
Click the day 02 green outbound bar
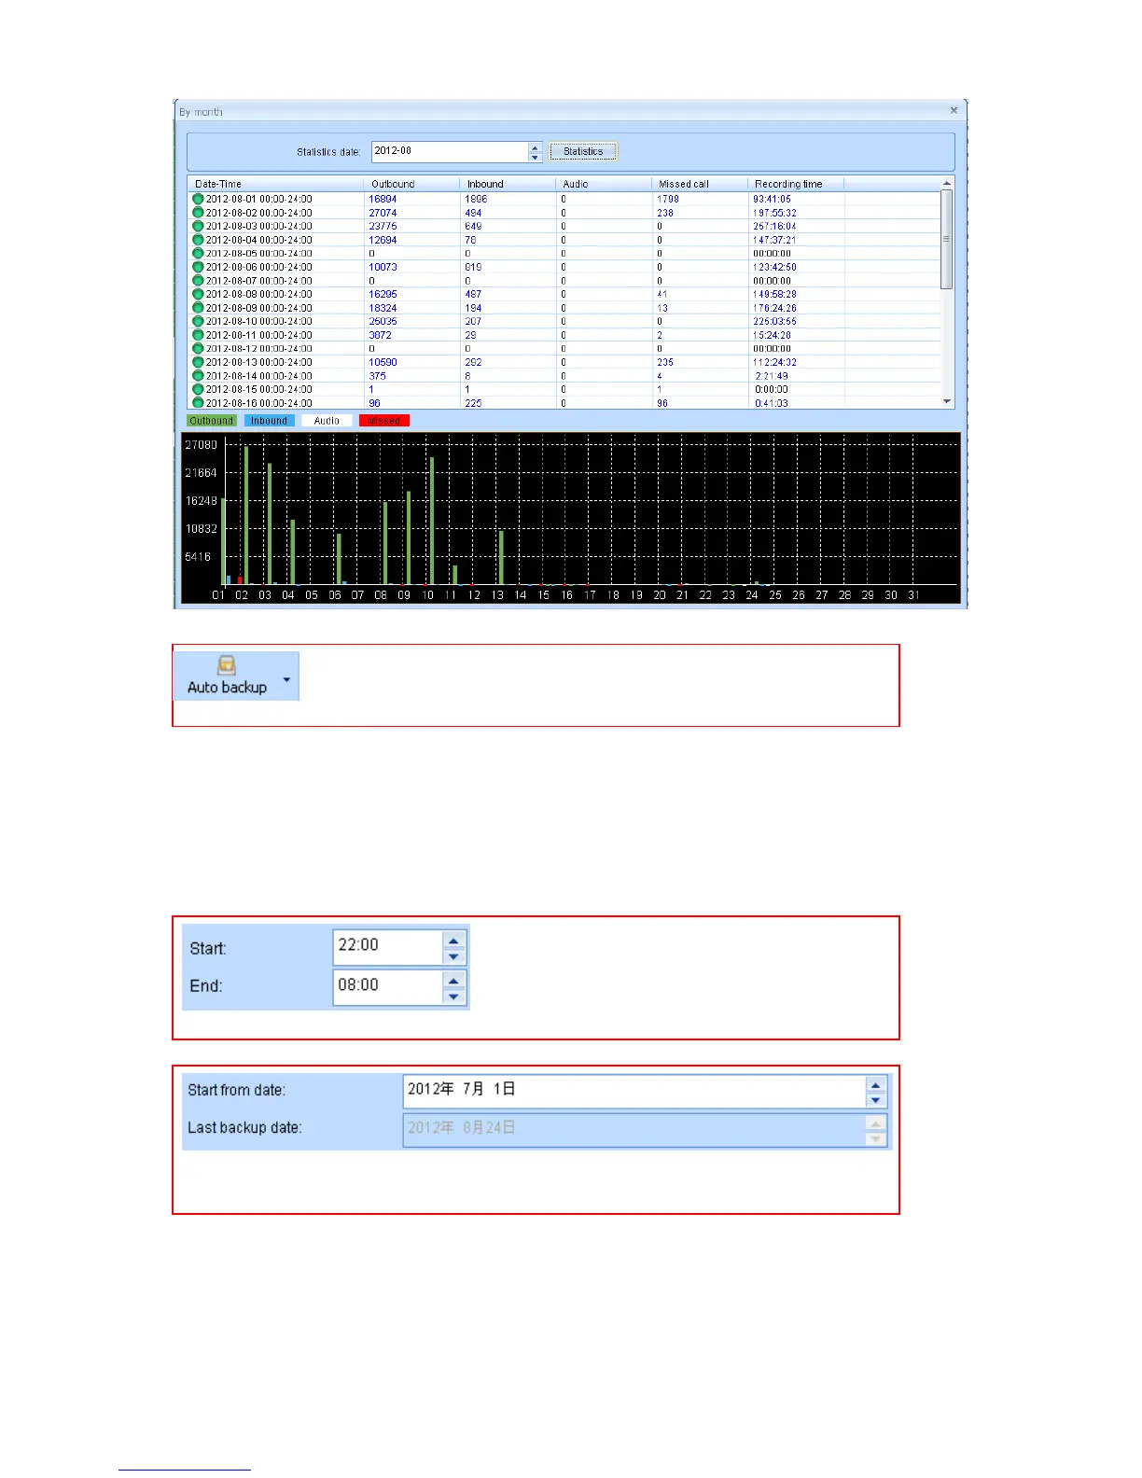246,515
